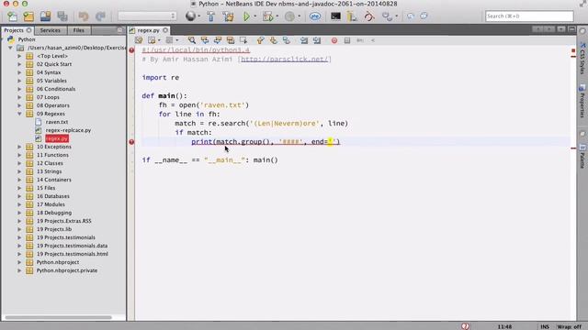Click the editor Source history icon
The image size is (588, 330).
[139, 40]
